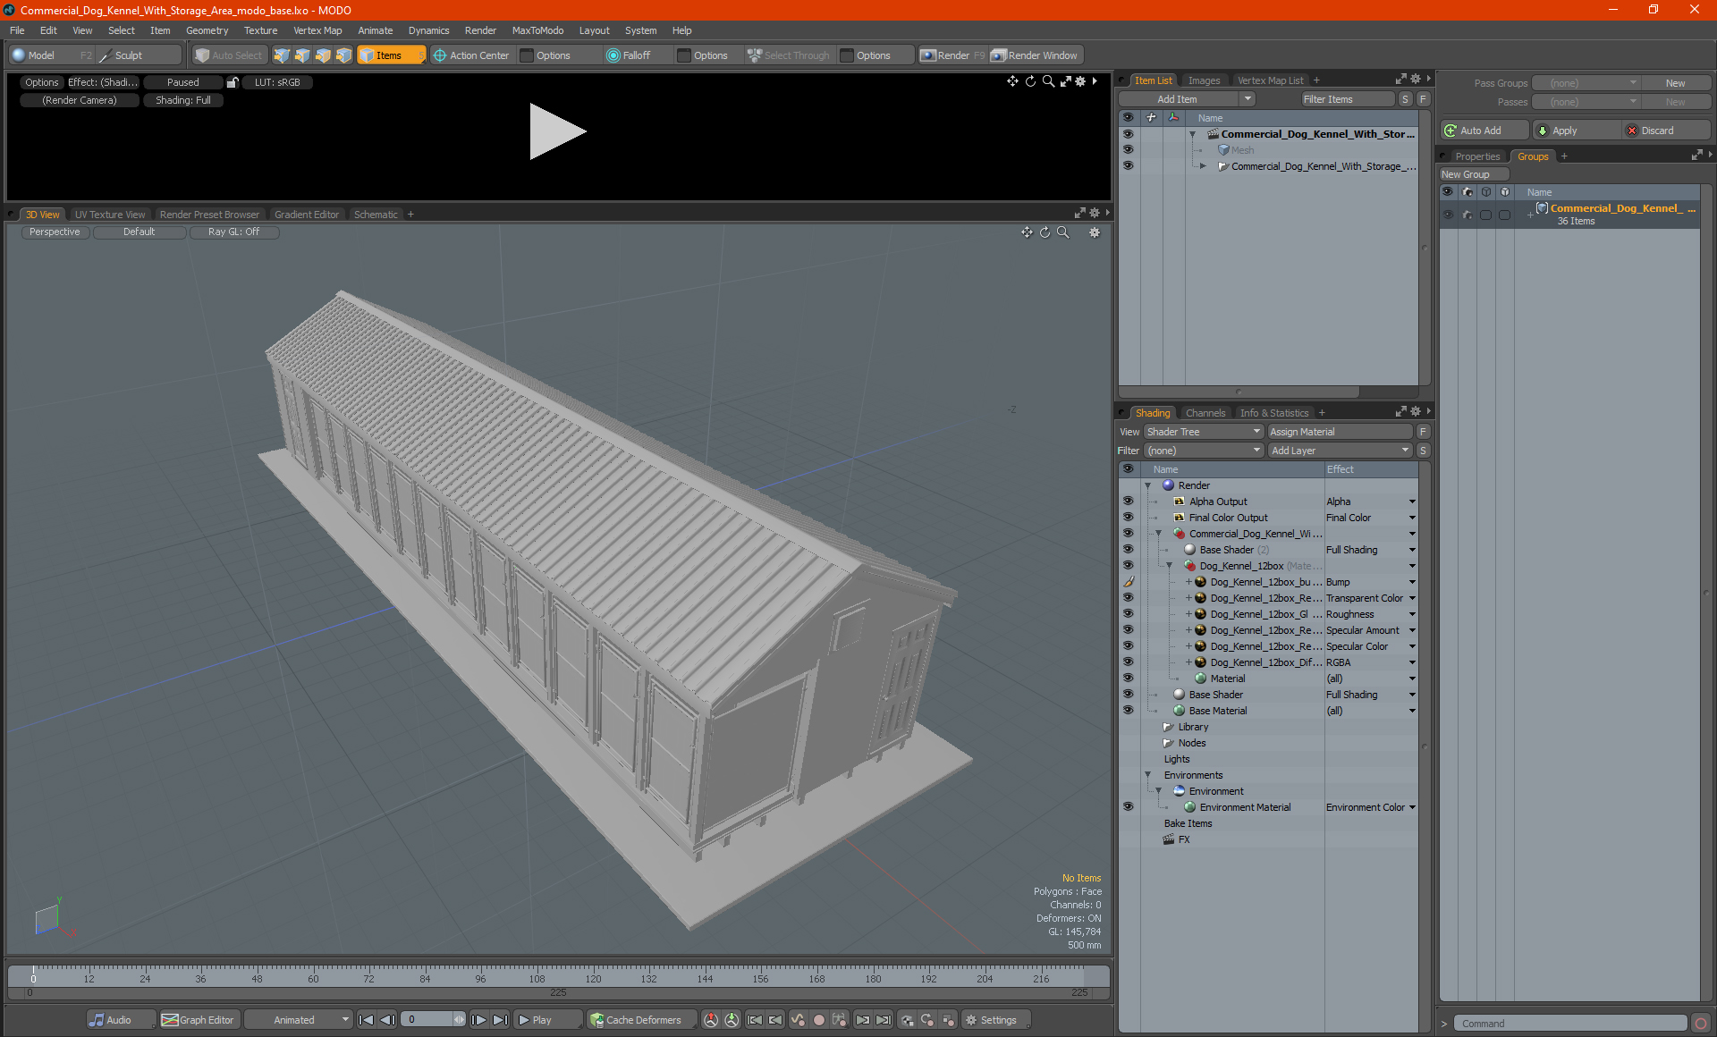Screen dimensions: 1717x1037
Task: Open the Texture menu
Action: (x=260, y=30)
